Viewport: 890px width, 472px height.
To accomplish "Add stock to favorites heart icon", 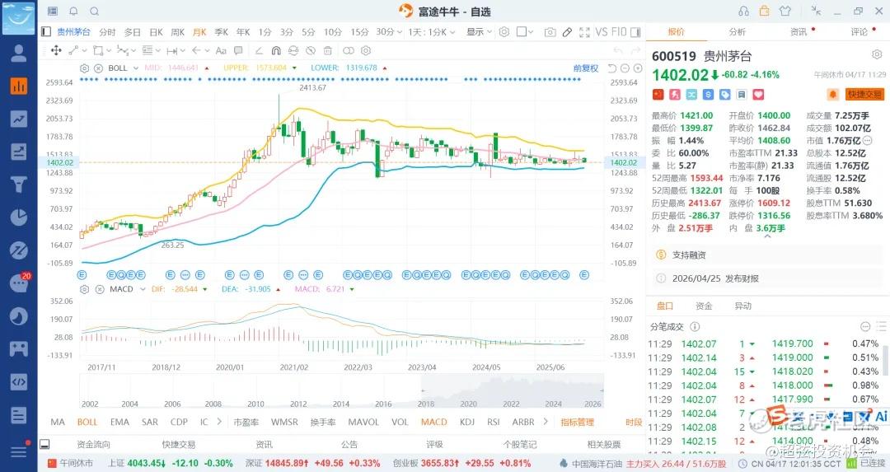I will pos(758,95).
